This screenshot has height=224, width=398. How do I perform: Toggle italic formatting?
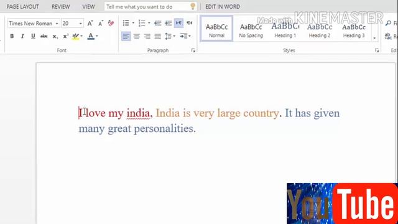(22, 36)
